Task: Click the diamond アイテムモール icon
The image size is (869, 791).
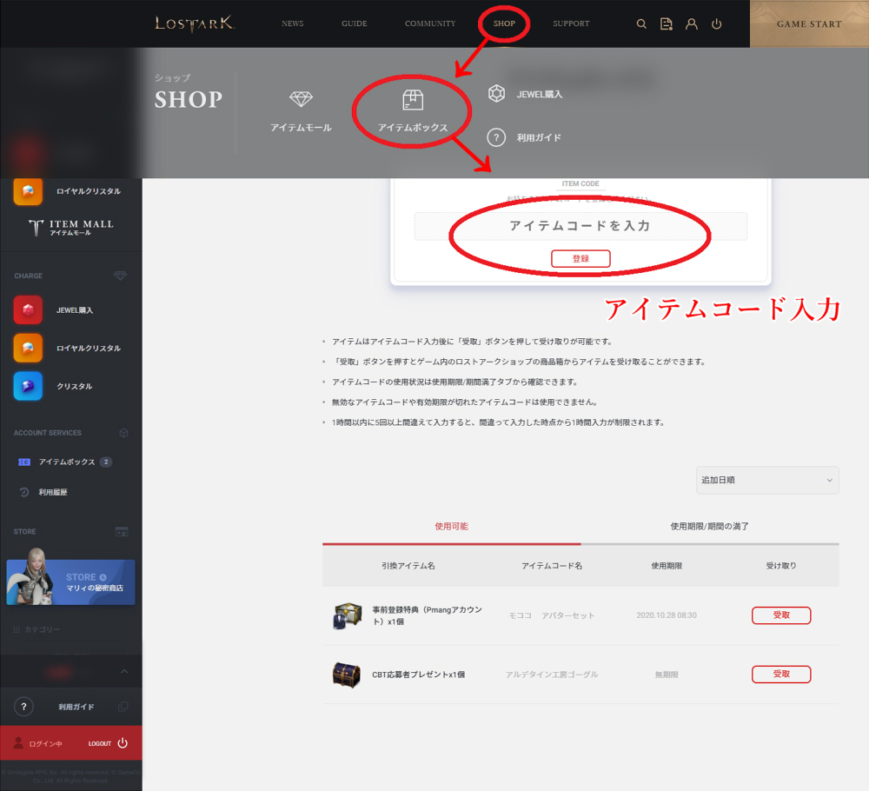Action: tap(301, 99)
